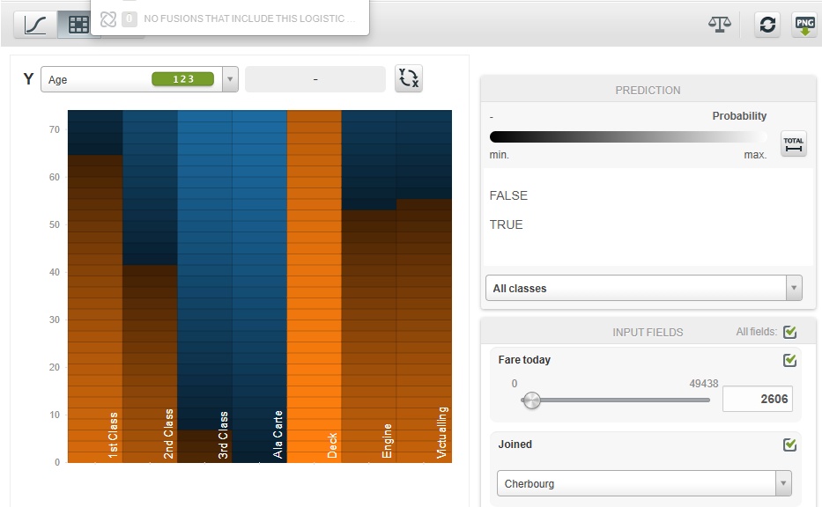Click the balance scales icon
Viewport: 822px width, 507px height.
[720, 25]
